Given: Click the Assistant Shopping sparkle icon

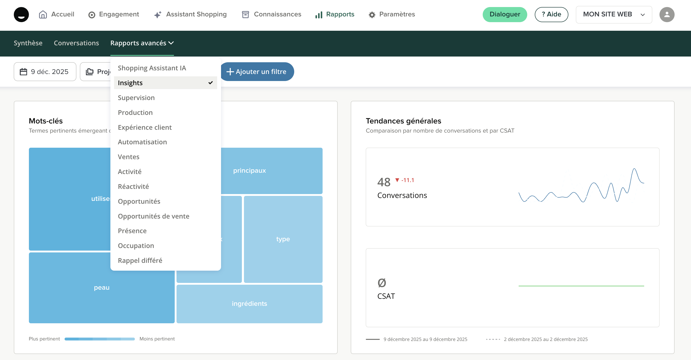Looking at the screenshot, I should [x=158, y=15].
